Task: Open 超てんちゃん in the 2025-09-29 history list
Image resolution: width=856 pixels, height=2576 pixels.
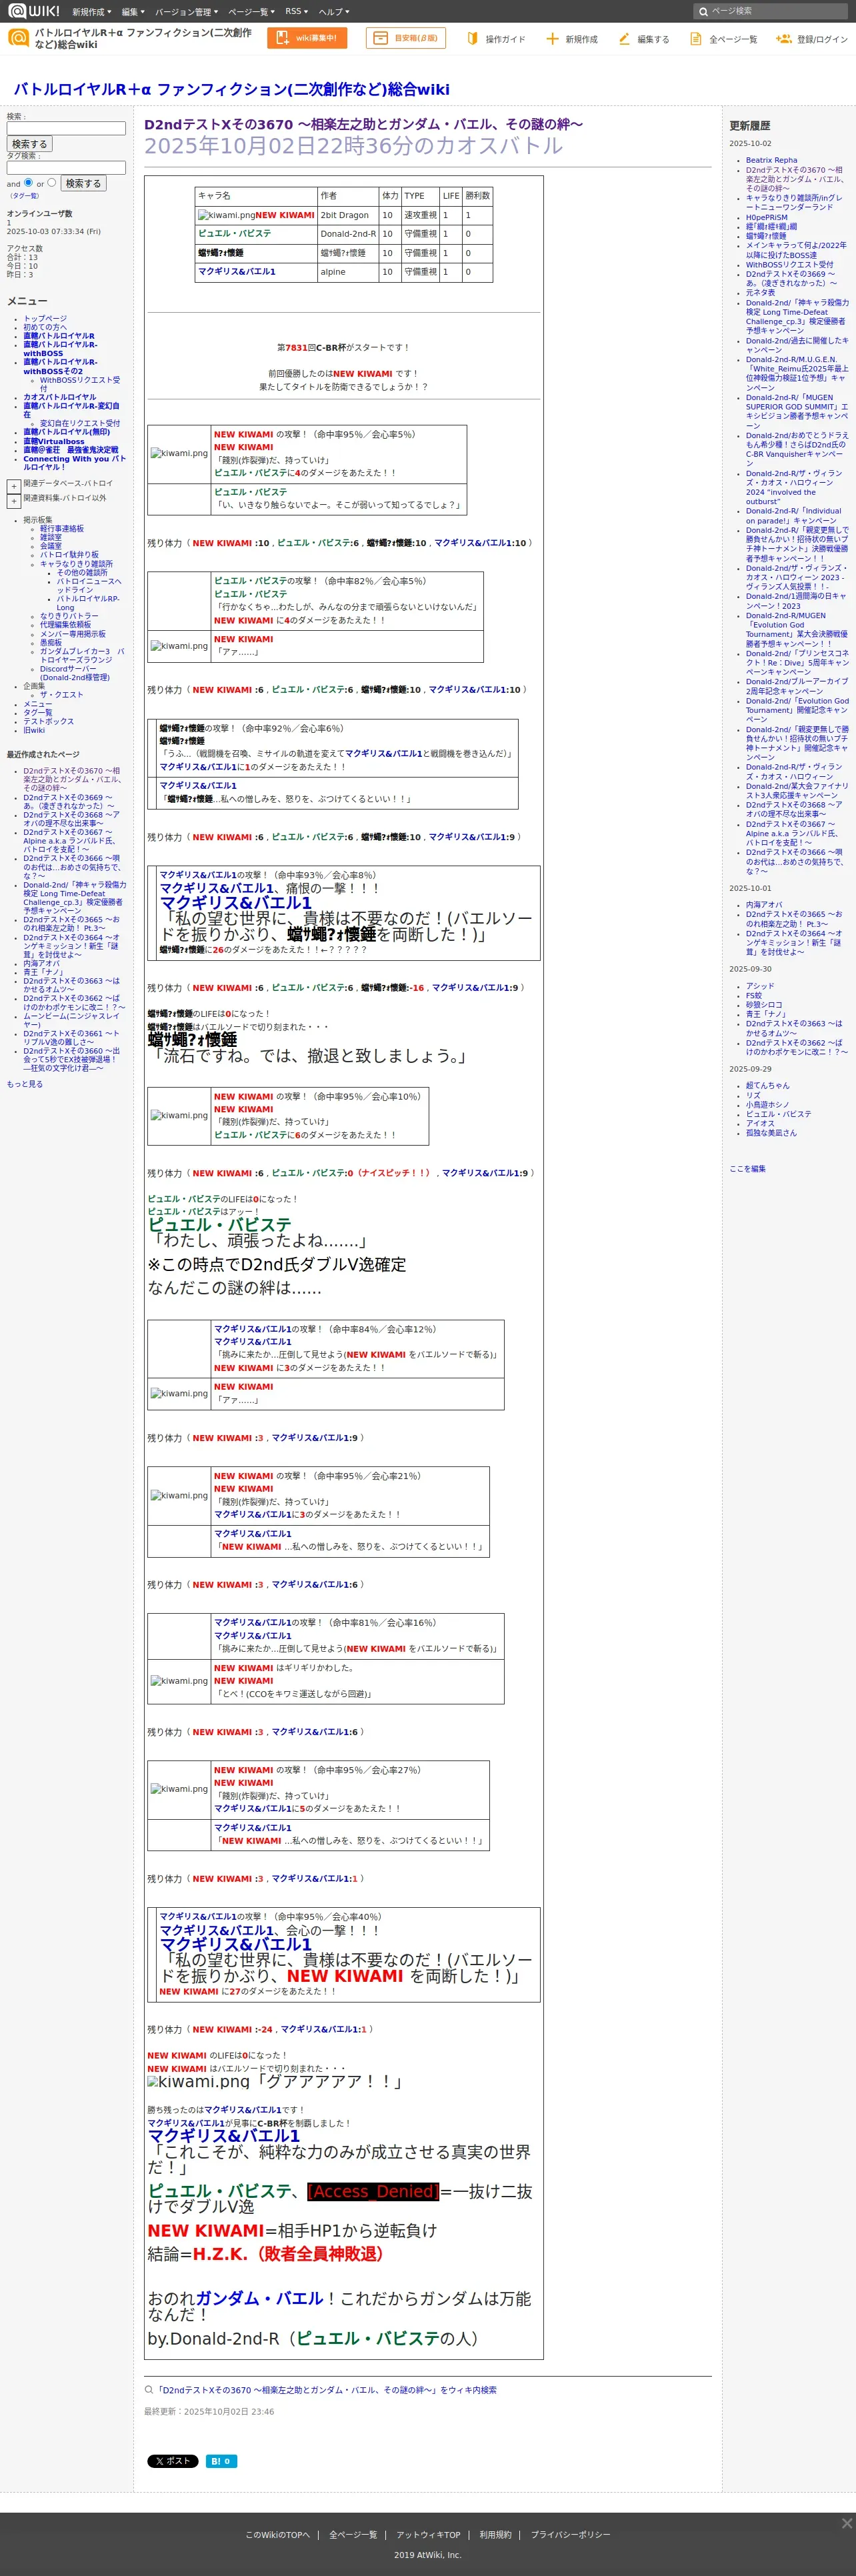Action: pyautogui.click(x=767, y=1085)
